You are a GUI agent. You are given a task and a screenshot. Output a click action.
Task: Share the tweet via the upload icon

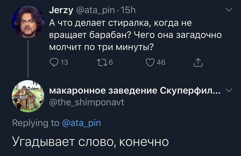point(198,63)
